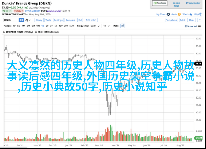The height and width of the screenshot is (149, 206).
Task: Open the Tools menu button
Action: click(48, 20)
